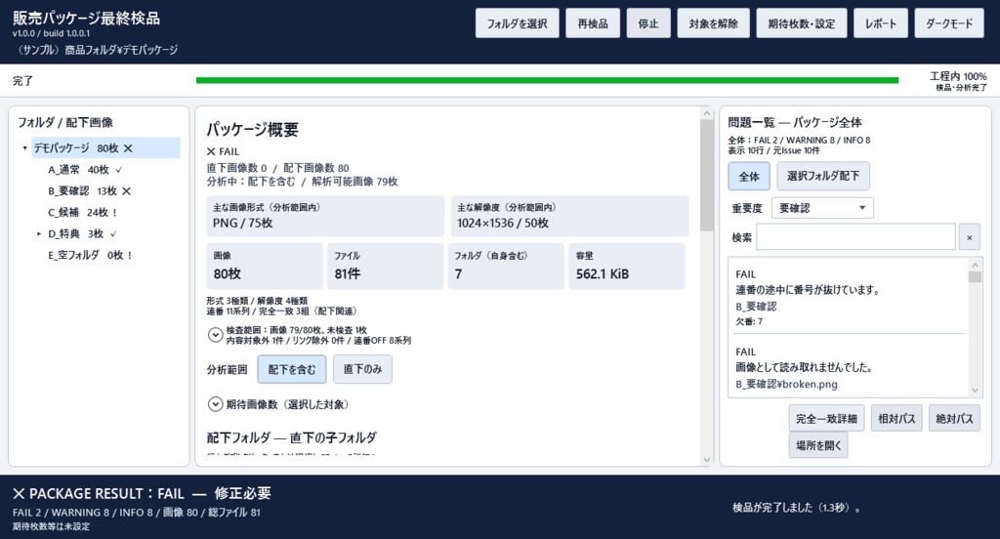Switch issue list to 全体 tab
The image size is (1000, 539).
749,177
